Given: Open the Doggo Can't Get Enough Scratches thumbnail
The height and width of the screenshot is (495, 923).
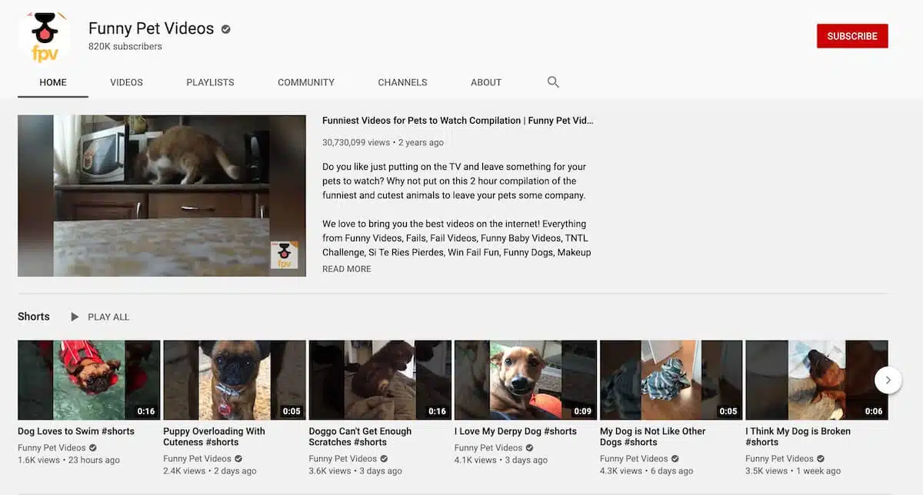Looking at the screenshot, I should click(380, 380).
